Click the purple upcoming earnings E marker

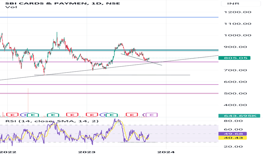(152, 115)
